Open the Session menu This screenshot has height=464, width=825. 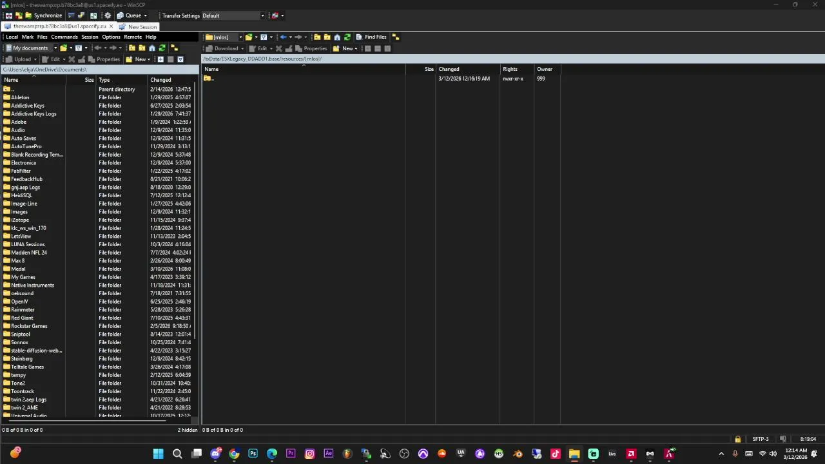(x=90, y=37)
